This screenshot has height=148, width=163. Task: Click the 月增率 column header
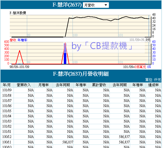tap(43, 85)
